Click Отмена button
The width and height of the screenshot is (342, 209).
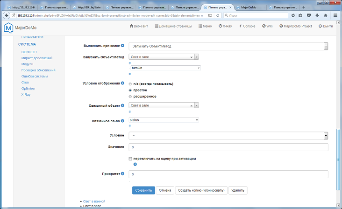pyautogui.click(x=165, y=190)
